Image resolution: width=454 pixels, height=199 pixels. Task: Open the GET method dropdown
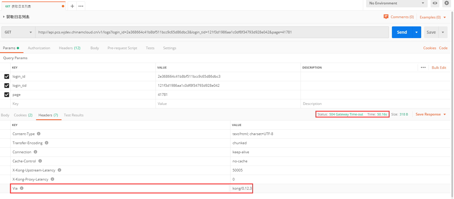[x=18, y=32]
